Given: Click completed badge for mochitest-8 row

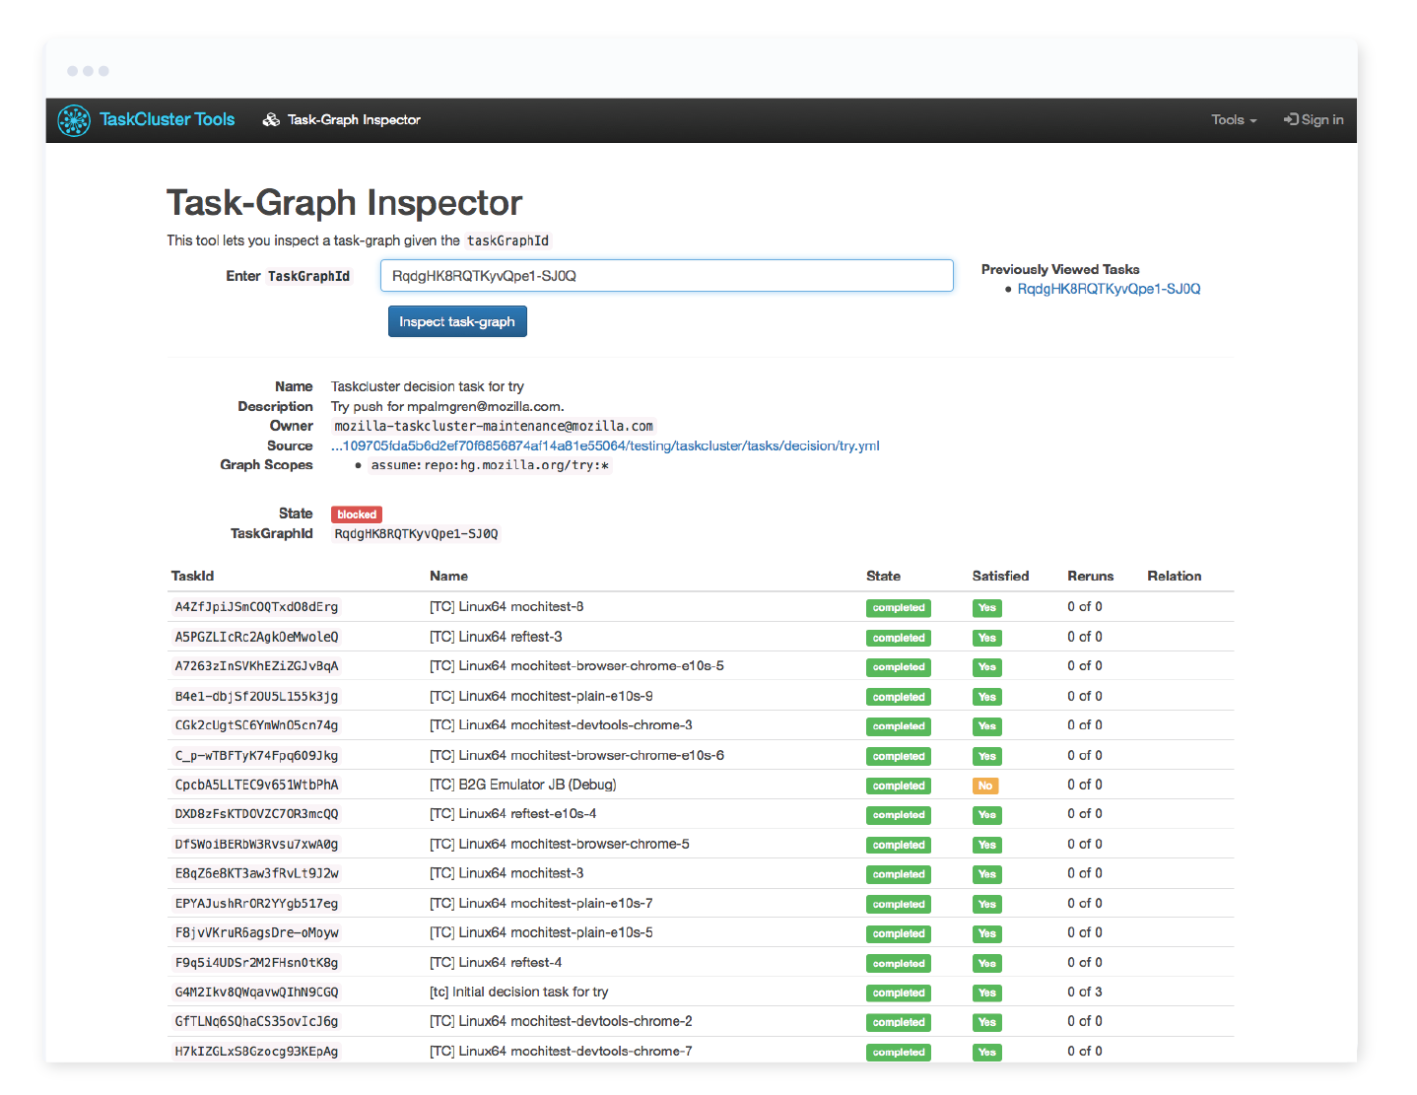Looking at the screenshot, I should click(899, 608).
